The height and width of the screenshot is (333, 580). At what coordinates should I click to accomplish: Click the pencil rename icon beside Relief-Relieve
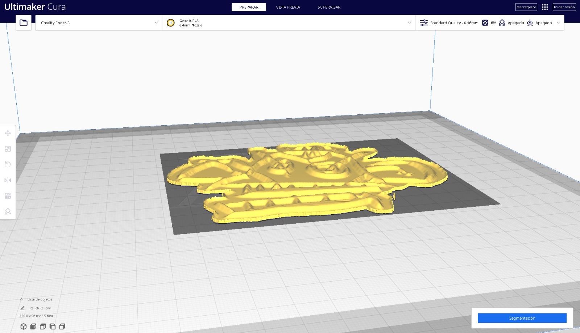pos(22,308)
